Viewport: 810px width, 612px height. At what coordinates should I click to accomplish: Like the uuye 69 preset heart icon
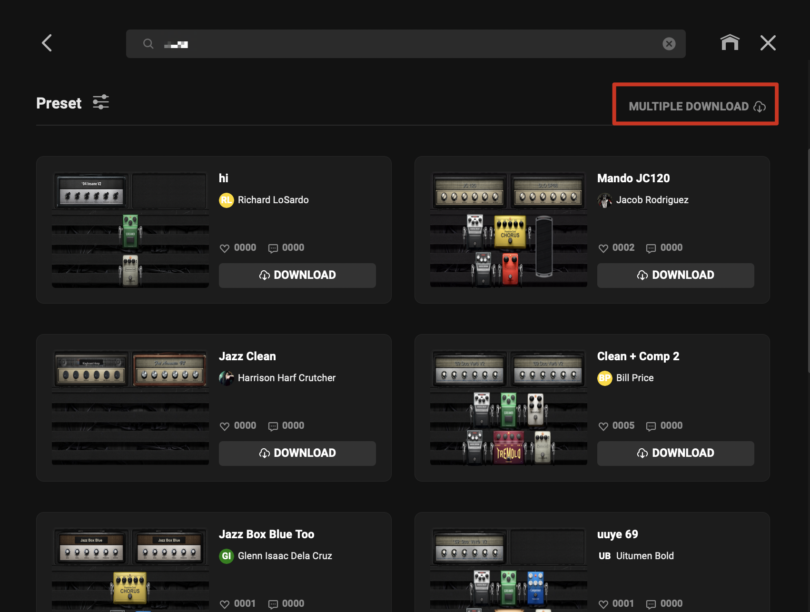pos(603,604)
